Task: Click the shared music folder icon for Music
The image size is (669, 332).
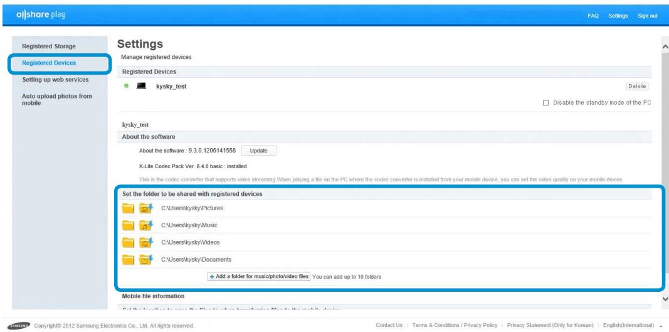Action: click(x=146, y=225)
